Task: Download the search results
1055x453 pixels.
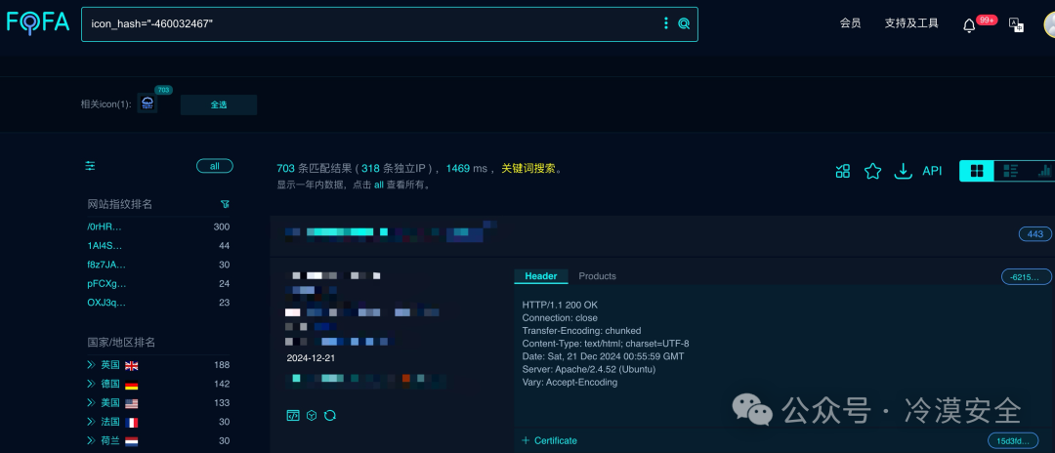Action: click(903, 171)
